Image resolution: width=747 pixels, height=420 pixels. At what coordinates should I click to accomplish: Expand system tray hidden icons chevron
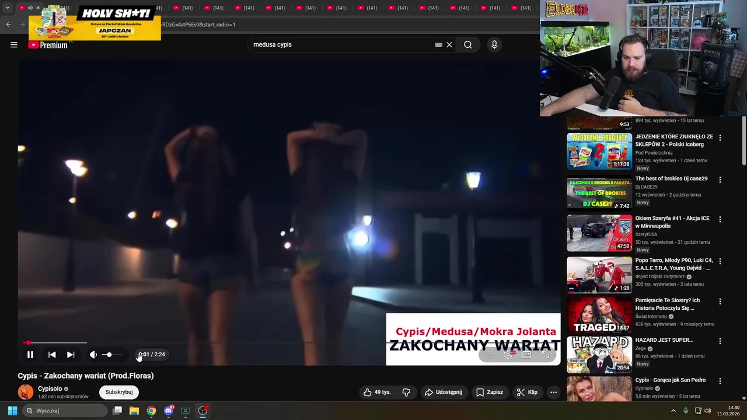673,411
